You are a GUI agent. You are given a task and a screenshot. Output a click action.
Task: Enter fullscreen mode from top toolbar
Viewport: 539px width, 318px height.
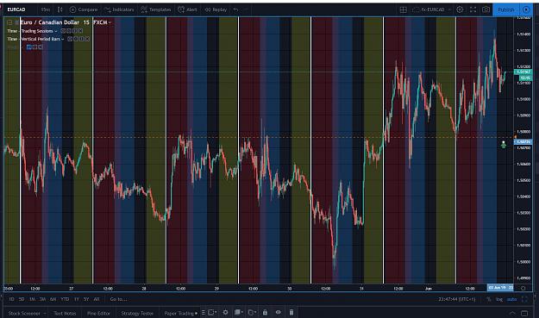click(x=473, y=9)
